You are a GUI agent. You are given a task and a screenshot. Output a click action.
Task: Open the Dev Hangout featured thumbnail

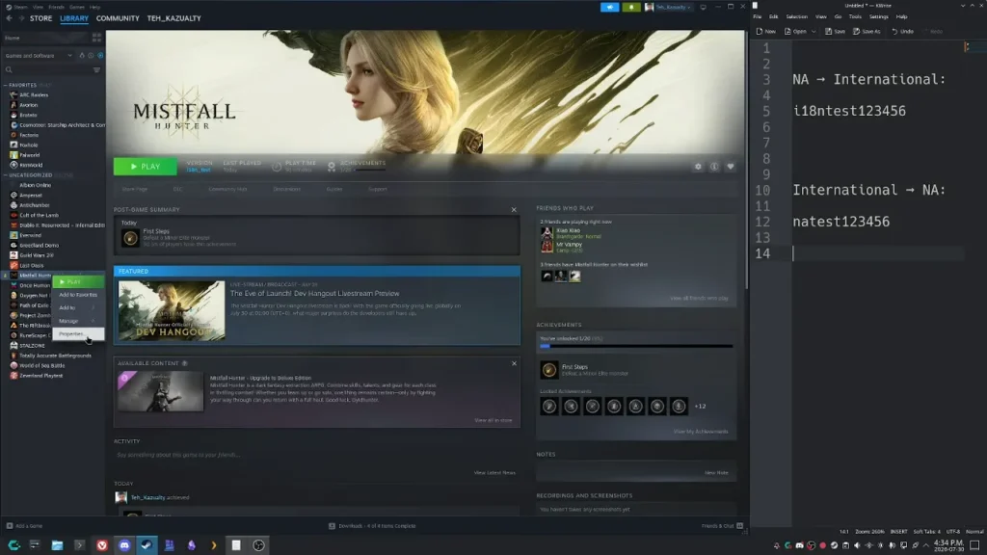(x=172, y=311)
